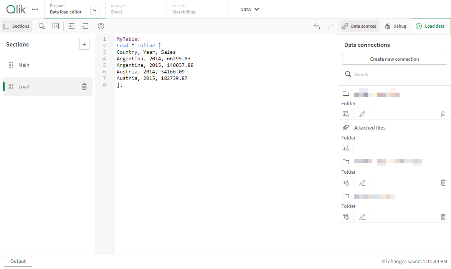Screen dimensions: 451x269
Task: Delete the Load section
Action: point(84,86)
